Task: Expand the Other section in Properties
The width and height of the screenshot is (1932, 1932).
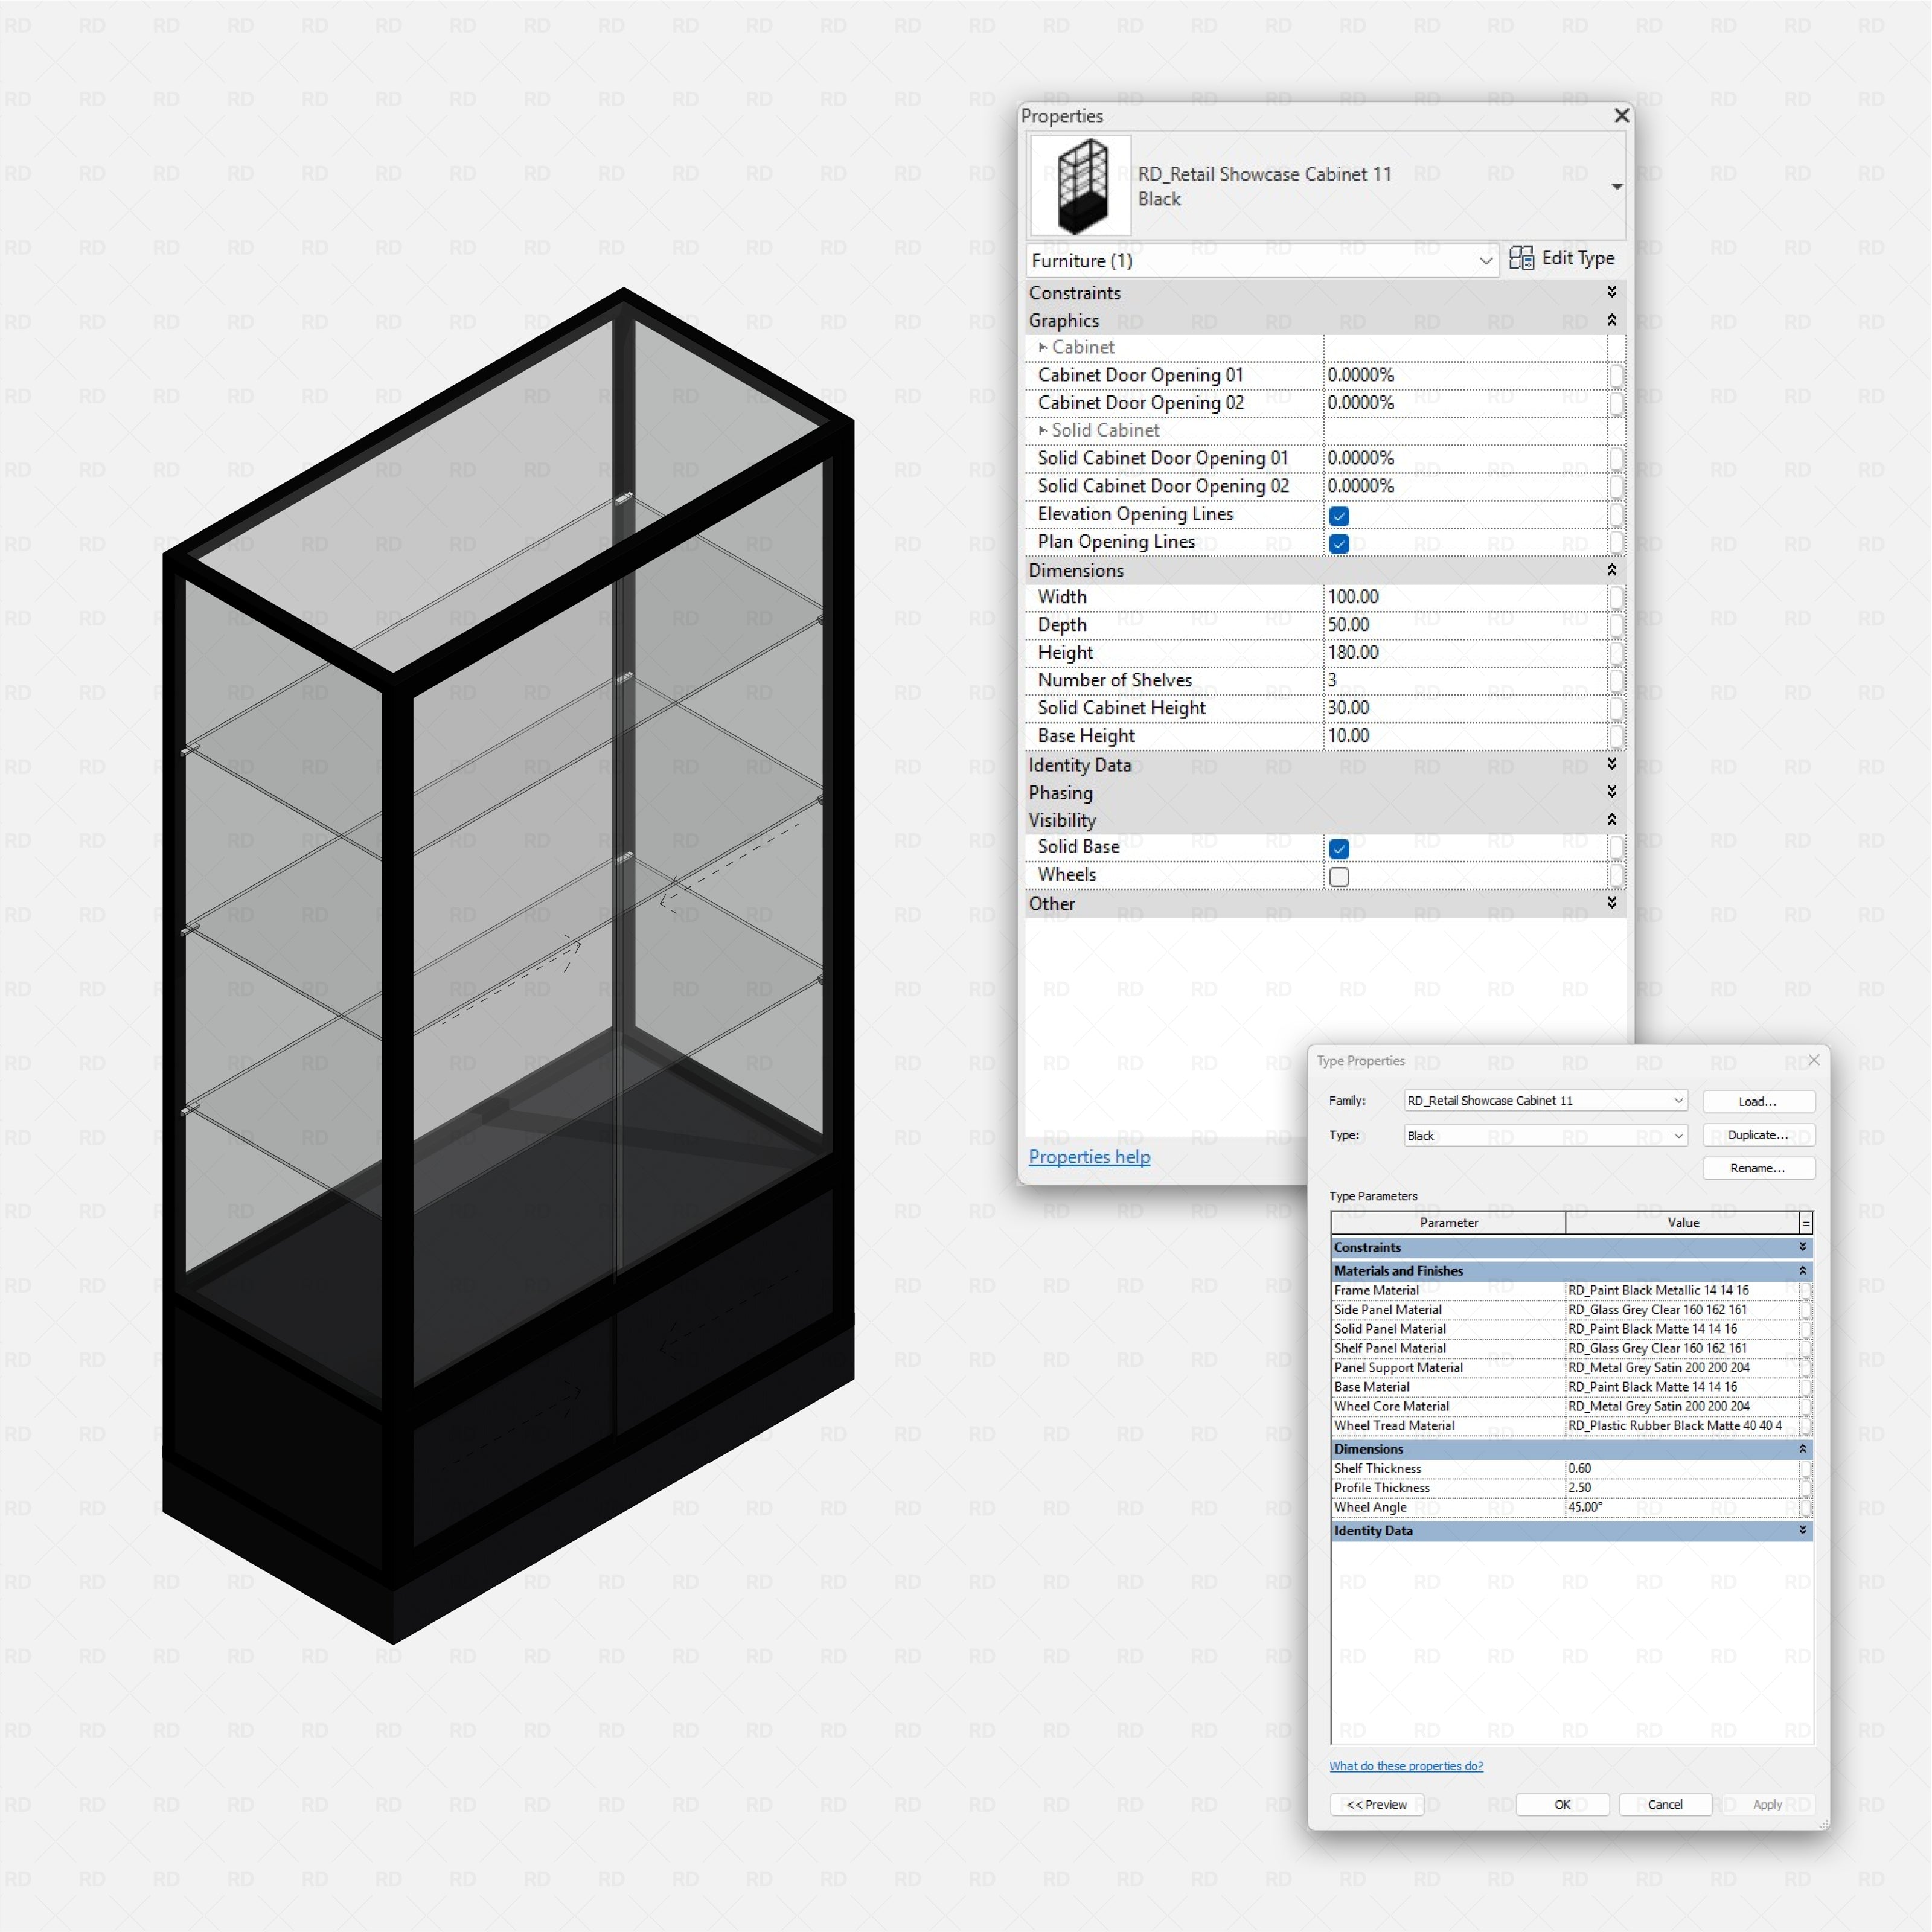Action: 1612,903
